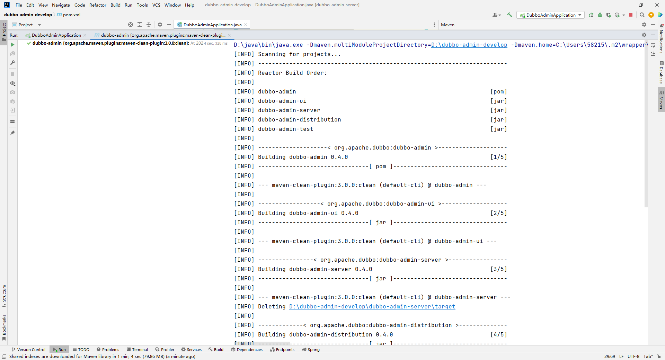Open the Problems tool window

[x=108, y=350]
